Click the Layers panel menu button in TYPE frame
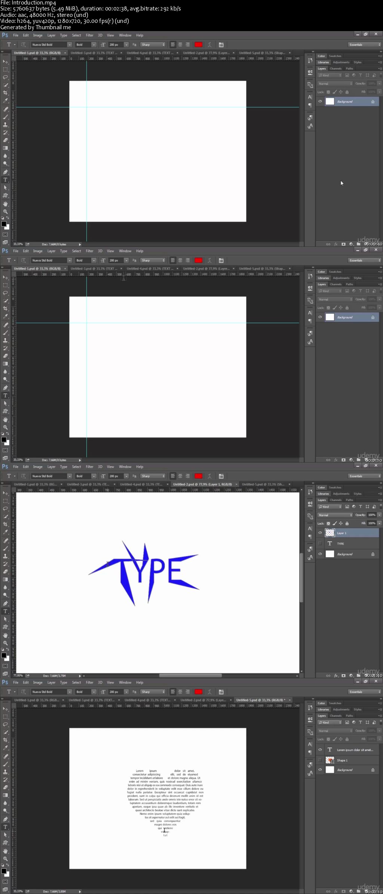 pos(380,500)
